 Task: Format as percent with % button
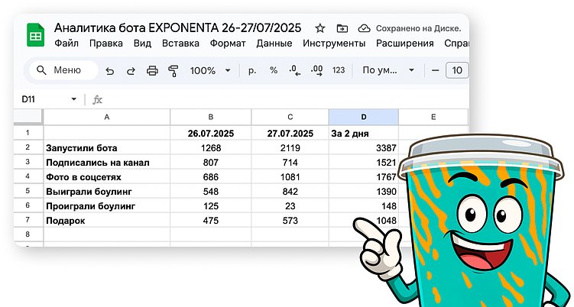(x=274, y=70)
